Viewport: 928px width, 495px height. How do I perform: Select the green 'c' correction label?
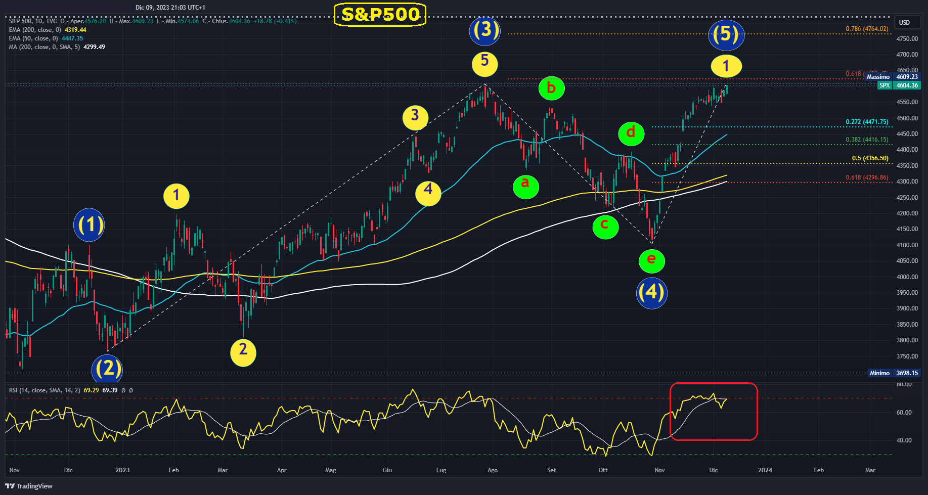click(x=605, y=226)
